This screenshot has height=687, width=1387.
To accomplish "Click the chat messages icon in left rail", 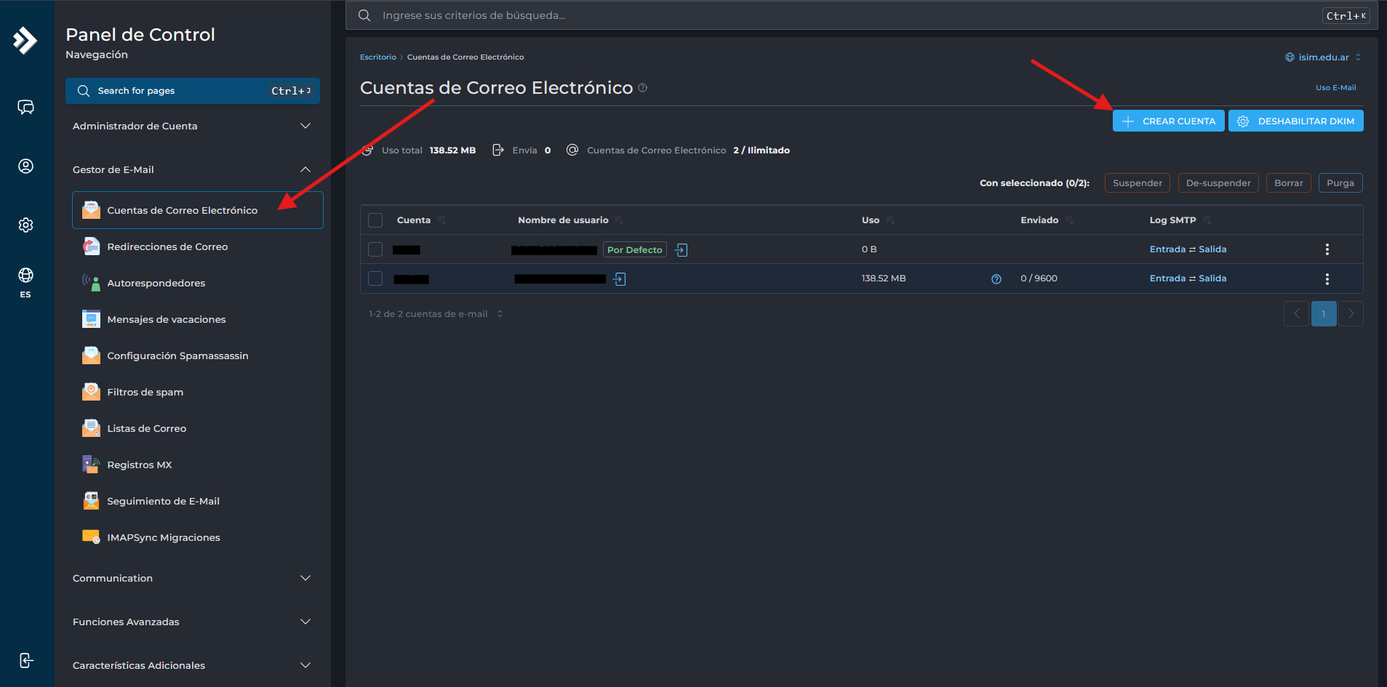I will coord(25,108).
